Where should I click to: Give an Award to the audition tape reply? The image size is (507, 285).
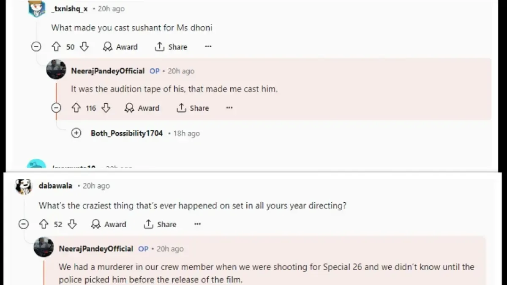pyautogui.click(x=142, y=108)
